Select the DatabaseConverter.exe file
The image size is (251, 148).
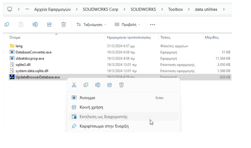[33, 52]
